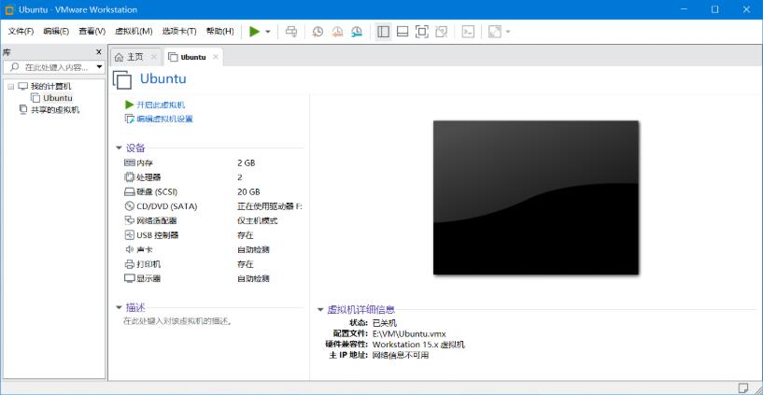Open the 帮助(H) menu
This screenshot has width=763, height=395.
click(220, 32)
